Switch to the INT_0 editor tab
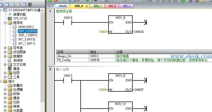 coord(112,6)
